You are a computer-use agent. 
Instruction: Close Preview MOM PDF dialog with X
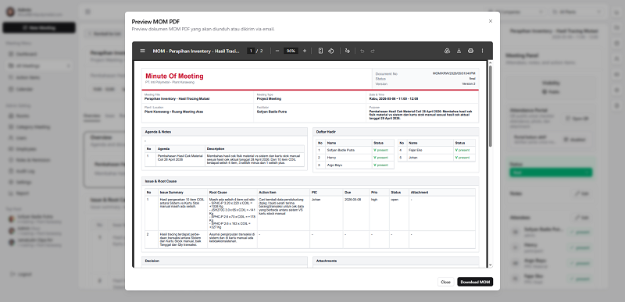click(491, 21)
